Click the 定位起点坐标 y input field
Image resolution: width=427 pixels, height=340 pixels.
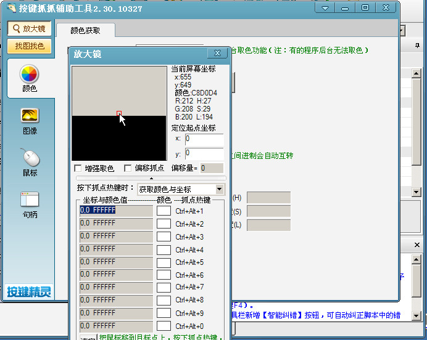[204, 153]
